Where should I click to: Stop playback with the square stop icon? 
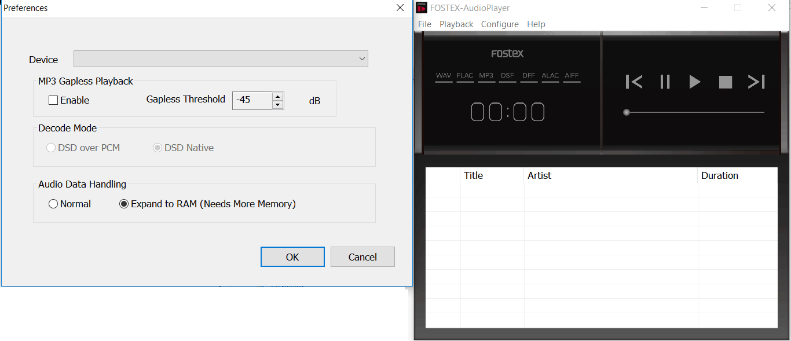pyautogui.click(x=725, y=82)
